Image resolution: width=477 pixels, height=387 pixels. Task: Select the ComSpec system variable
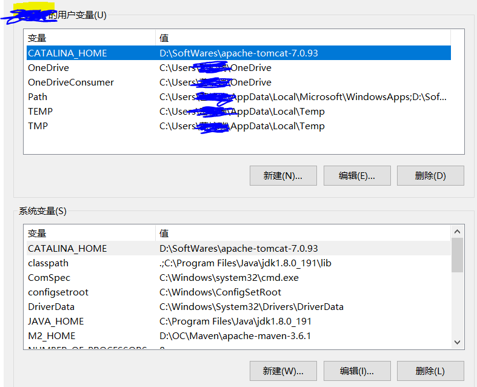click(x=239, y=278)
